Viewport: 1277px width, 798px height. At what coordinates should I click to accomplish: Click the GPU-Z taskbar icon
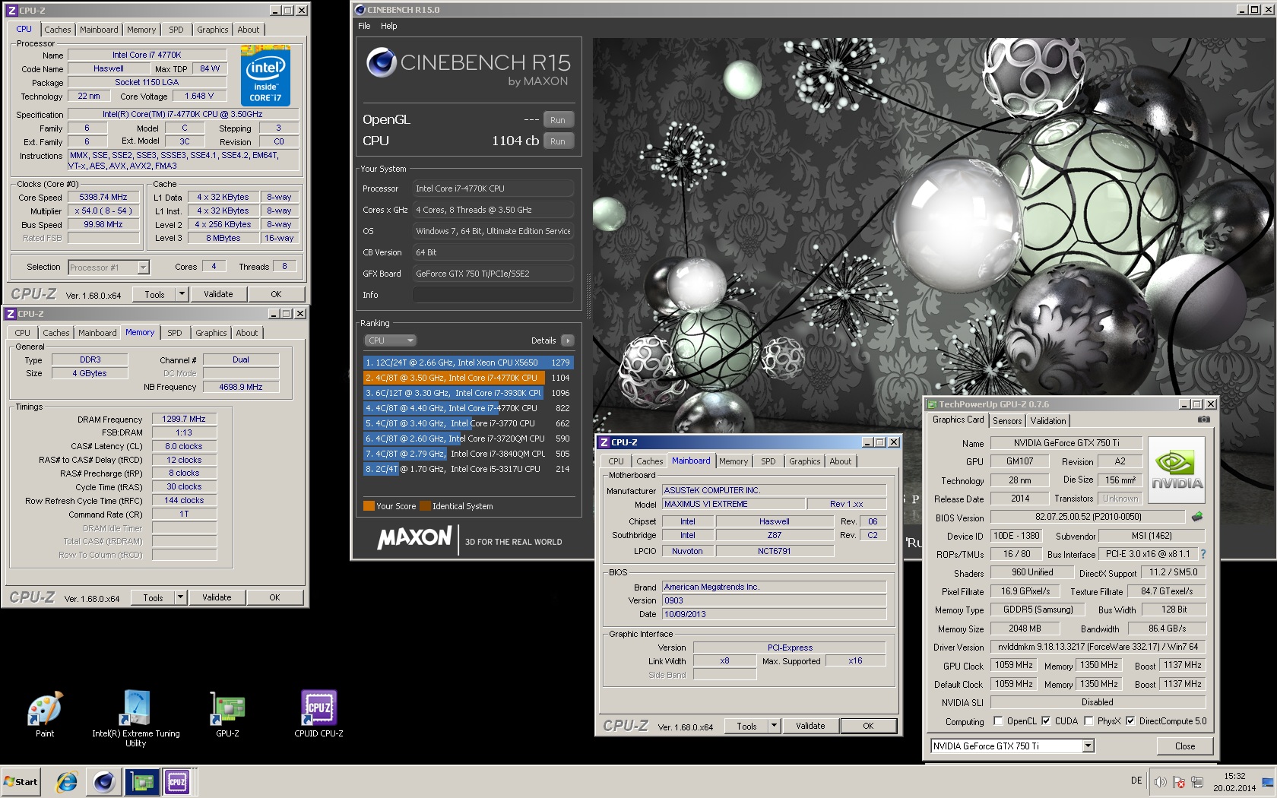point(141,781)
